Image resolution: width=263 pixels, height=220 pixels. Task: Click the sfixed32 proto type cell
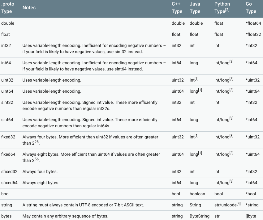(x=9, y=171)
